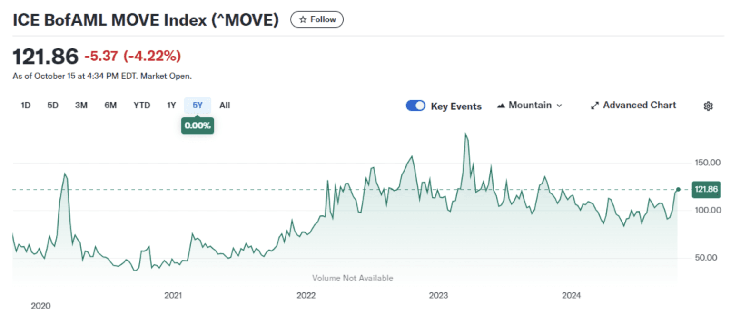Toggle the Key Events switch
Image resolution: width=731 pixels, height=319 pixels.
coord(415,106)
